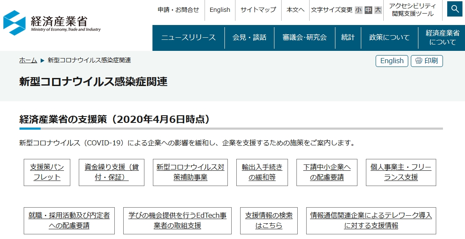Screen dimensions: 465x239
Task: Go to ホーム breadcrumb link
Action: coord(28,60)
